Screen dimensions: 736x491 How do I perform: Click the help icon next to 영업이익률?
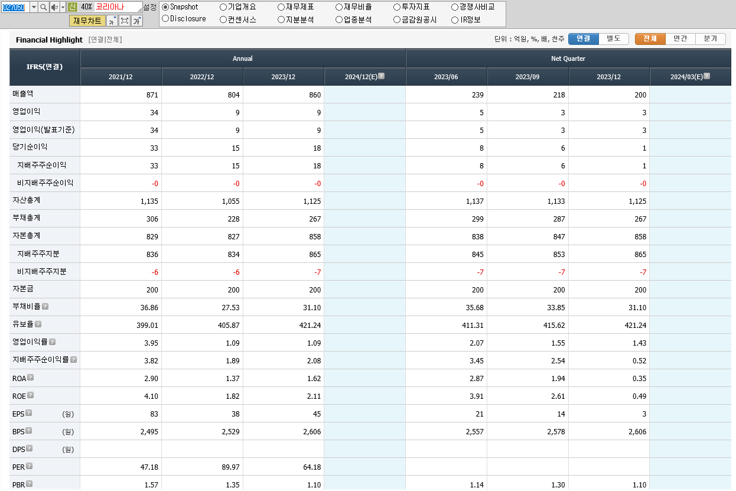point(53,342)
